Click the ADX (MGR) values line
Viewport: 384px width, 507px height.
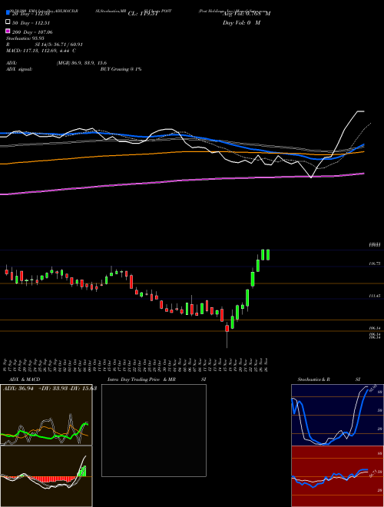tap(57, 63)
